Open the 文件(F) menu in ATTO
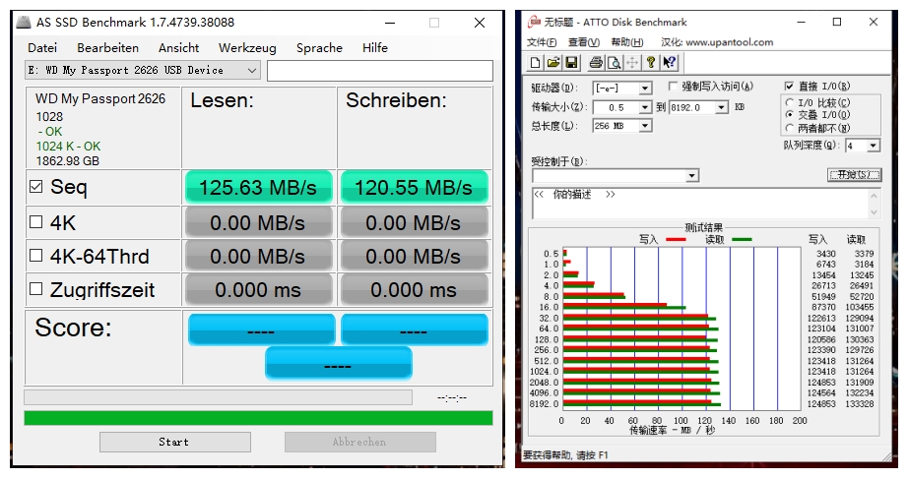This screenshot has width=908, height=478. pyautogui.click(x=542, y=42)
